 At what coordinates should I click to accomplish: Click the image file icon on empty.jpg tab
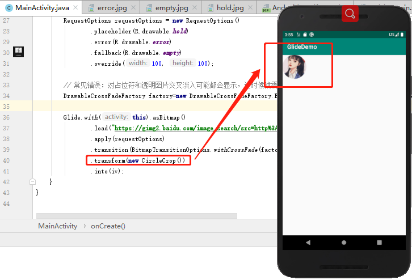point(149,8)
